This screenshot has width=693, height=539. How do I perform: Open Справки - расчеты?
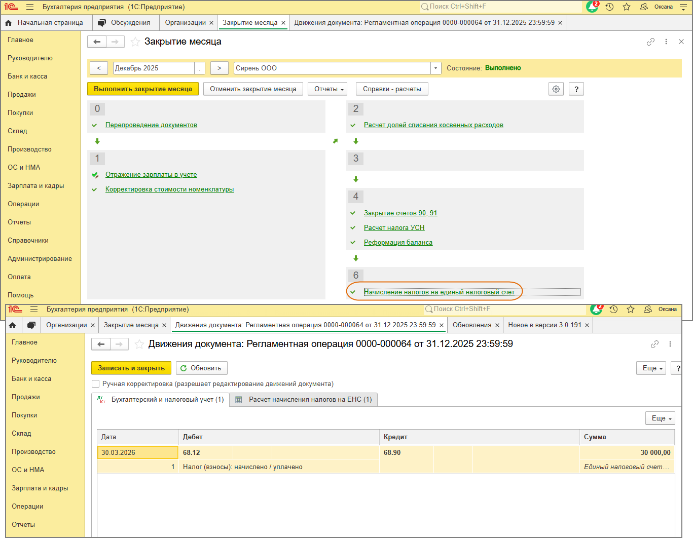point(392,89)
